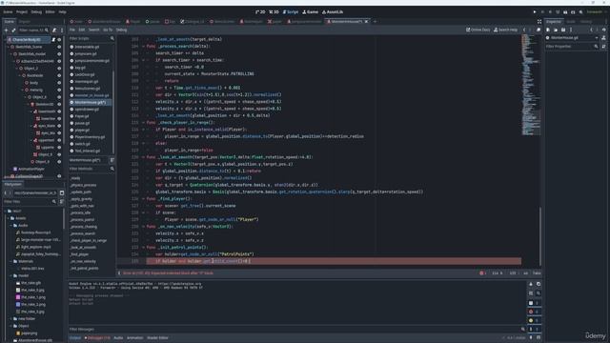This screenshot has height=343, width=610.
Task: Select the_rake.glb in FileSystem
Action: [30, 283]
